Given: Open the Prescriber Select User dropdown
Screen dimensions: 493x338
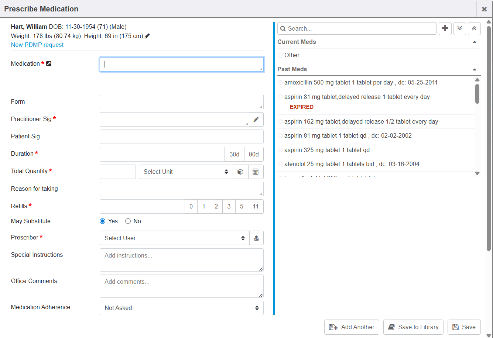Looking at the screenshot, I should pos(174,238).
